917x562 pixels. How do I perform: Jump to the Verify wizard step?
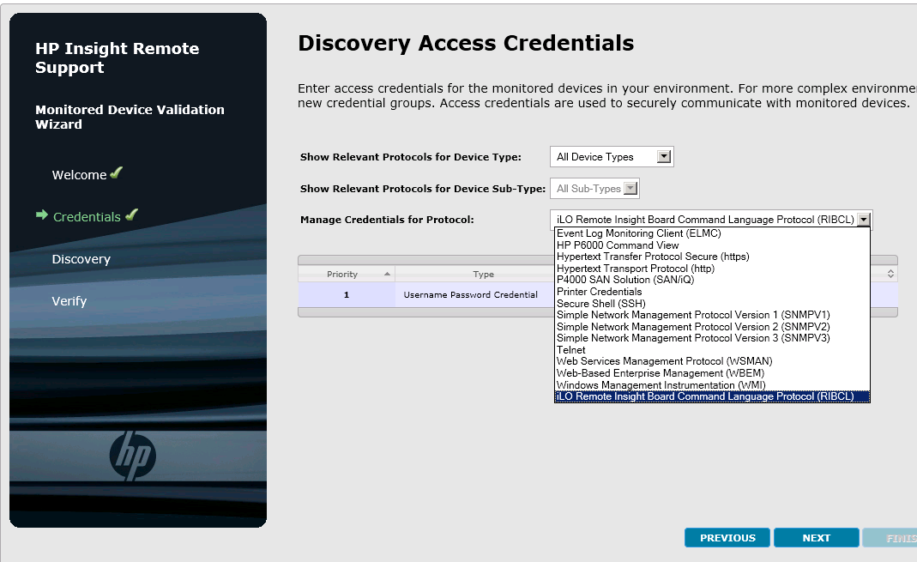(69, 301)
